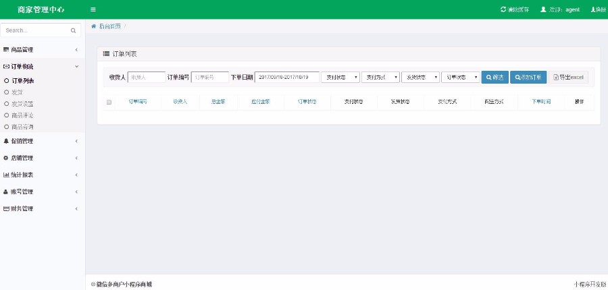Click the 后台首页 breadcrumb link

(109, 26)
